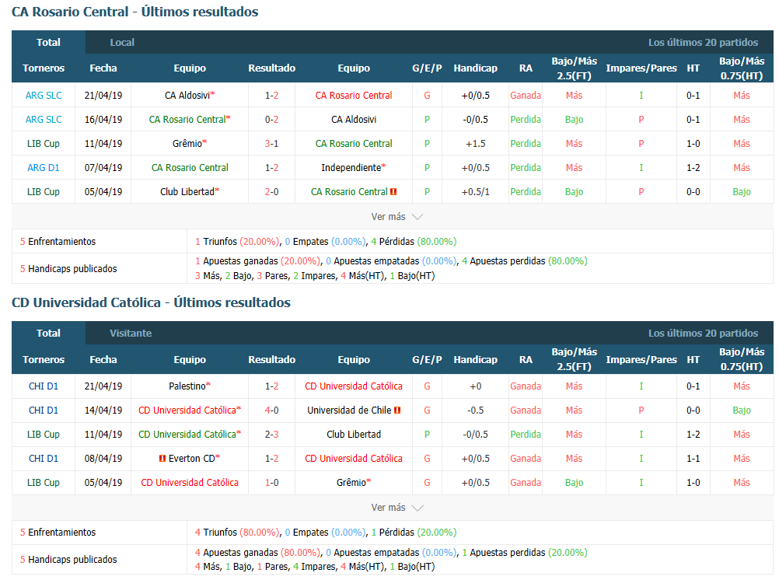The width and height of the screenshot is (779, 580).
Task: Click 5 Handicaps publicados under Católica table
Action: pos(68,559)
